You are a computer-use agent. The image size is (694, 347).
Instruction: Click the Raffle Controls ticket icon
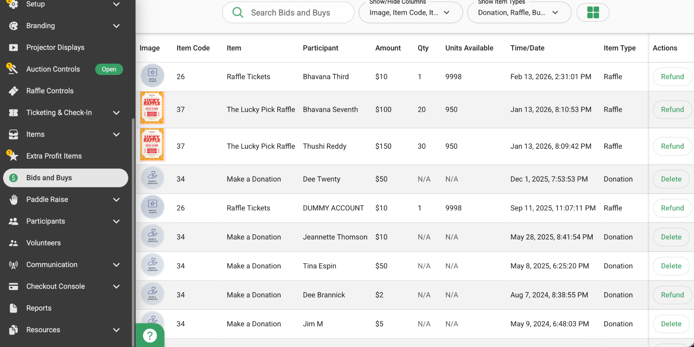[x=13, y=91]
